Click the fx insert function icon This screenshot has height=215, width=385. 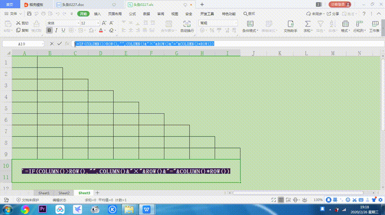point(67,44)
